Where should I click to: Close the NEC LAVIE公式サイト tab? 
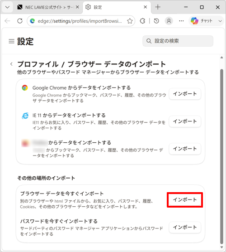pos(77,7)
